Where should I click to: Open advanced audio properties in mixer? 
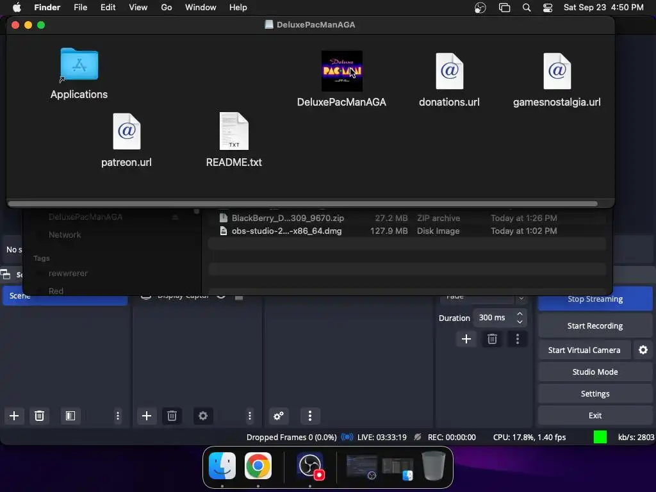pyautogui.click(x=278, y=416)
